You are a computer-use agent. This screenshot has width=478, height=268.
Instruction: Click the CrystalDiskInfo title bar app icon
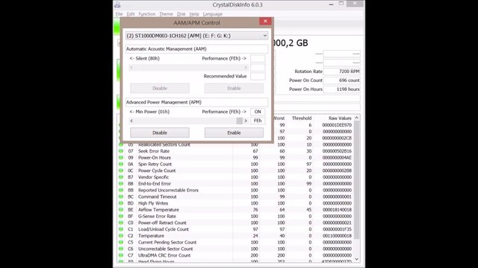pos(117,4)
